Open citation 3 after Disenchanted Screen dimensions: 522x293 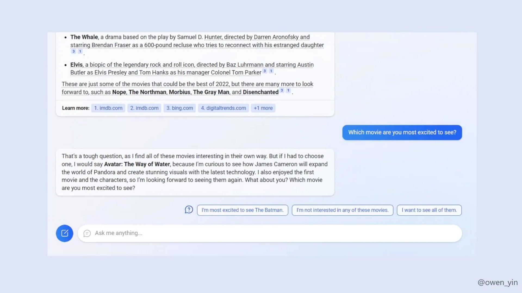click(x=282, y=91)
